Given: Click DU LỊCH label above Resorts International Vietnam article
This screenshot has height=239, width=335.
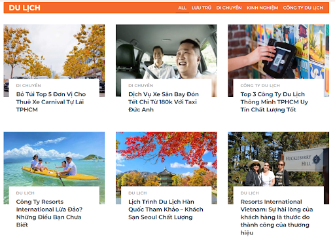Looking at the screenshot, I should [x=249, y=193].
